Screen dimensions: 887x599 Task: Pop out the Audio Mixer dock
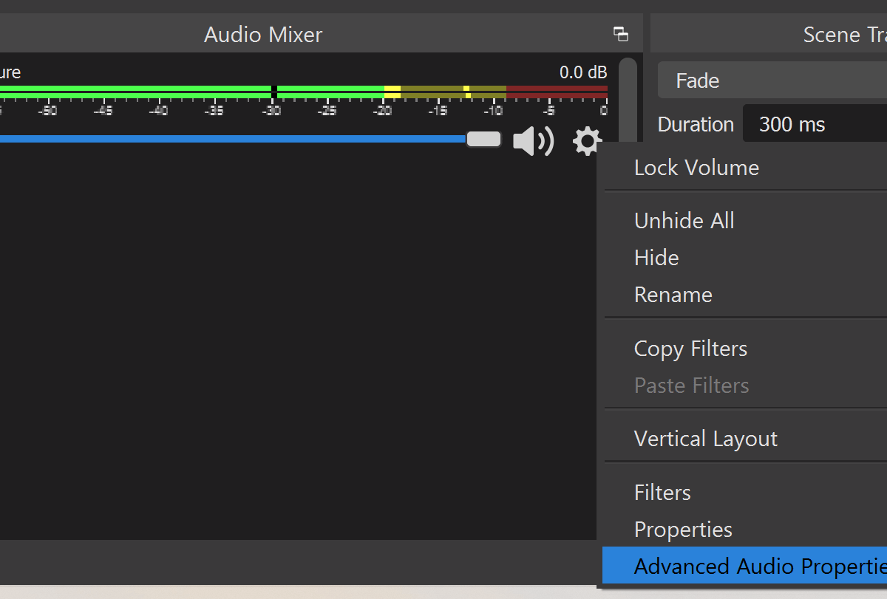(x=621, y=34)
